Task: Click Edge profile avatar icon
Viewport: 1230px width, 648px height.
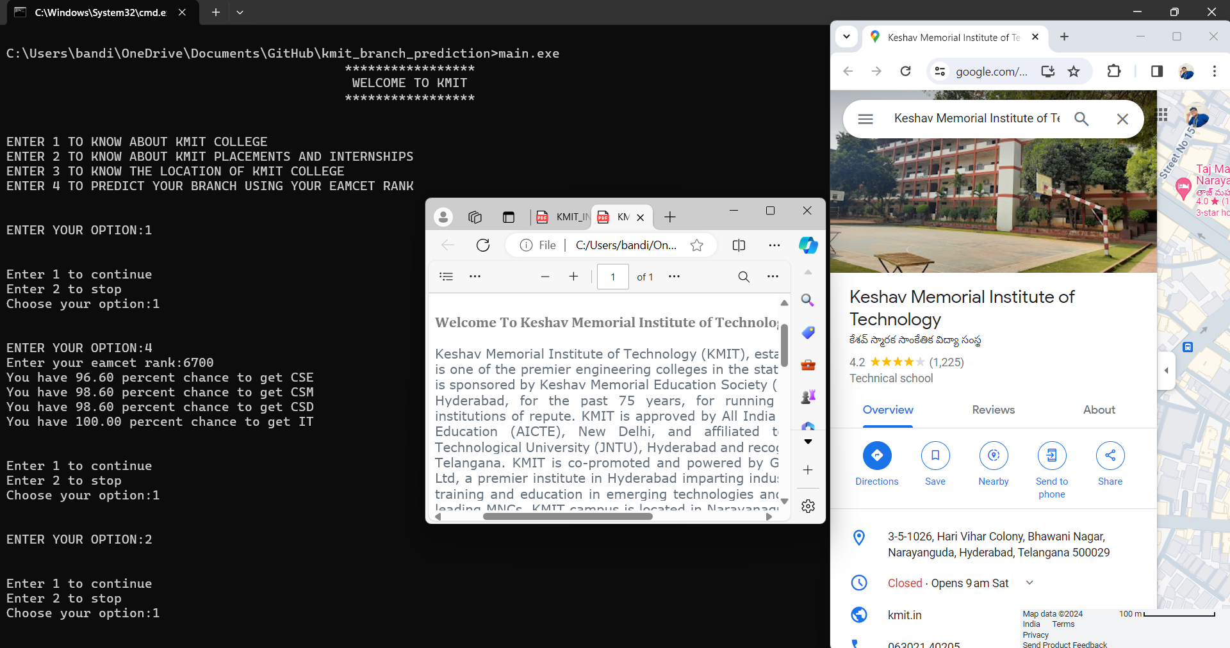Action: pos(443,217)
